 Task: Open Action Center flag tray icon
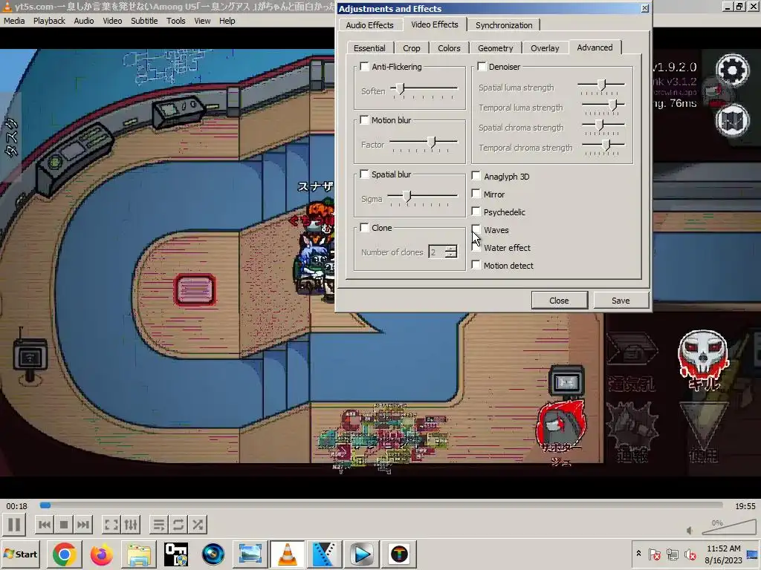click(655, 554)
